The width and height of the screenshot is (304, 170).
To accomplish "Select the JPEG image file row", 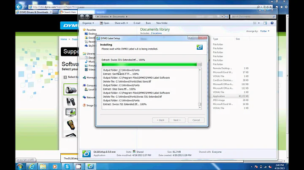I will [230, 100].
